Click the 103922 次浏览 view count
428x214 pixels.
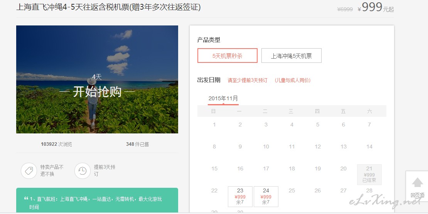pyautogui.click(x=57, y=144)
